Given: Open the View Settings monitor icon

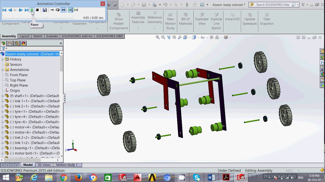Looking at the screenshot, I should pos(226,37).
